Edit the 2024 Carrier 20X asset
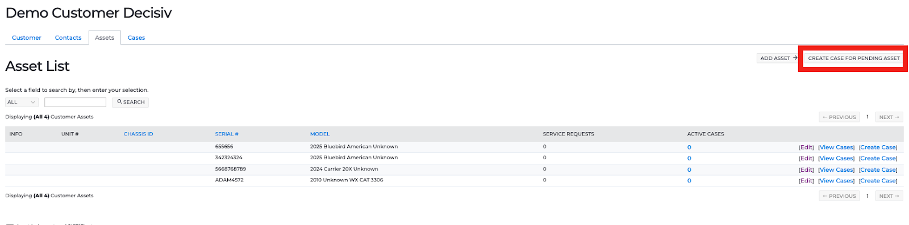This screenshot has height=225, width=909. coord(806,170)
